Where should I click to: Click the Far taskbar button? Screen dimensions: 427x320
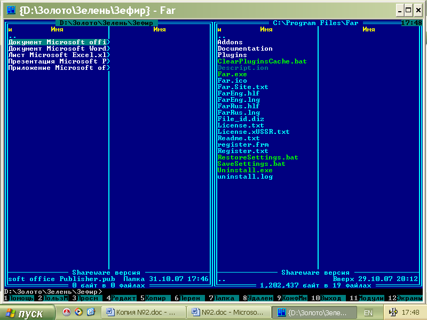[x=314, y=312]
